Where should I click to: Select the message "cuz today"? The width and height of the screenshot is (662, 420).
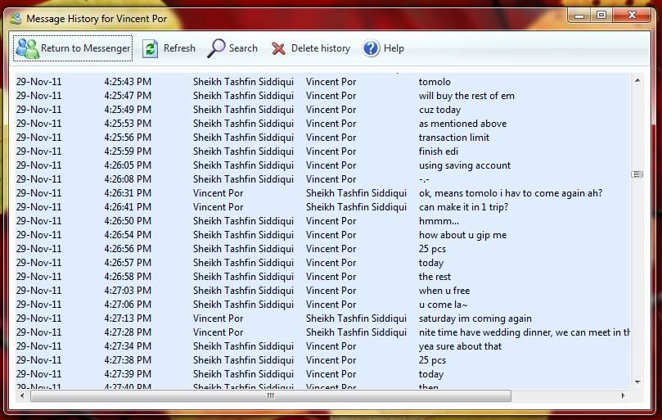439,110
